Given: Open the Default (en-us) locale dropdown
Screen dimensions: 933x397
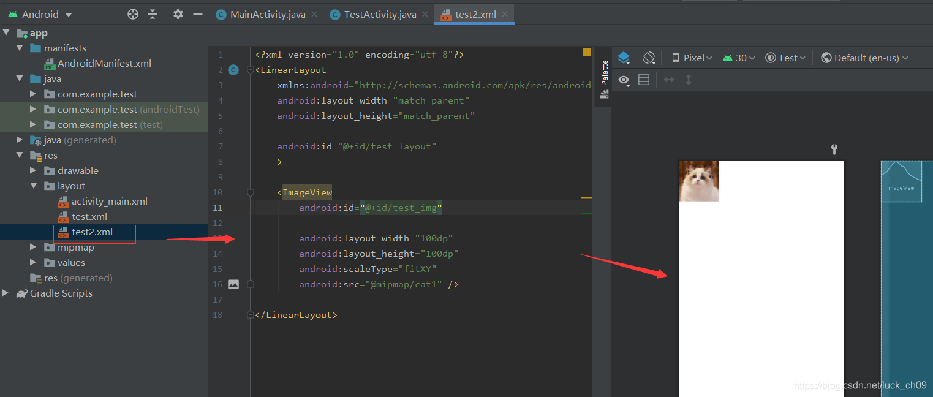Looking at the screenshot, I should click(864, 58).
